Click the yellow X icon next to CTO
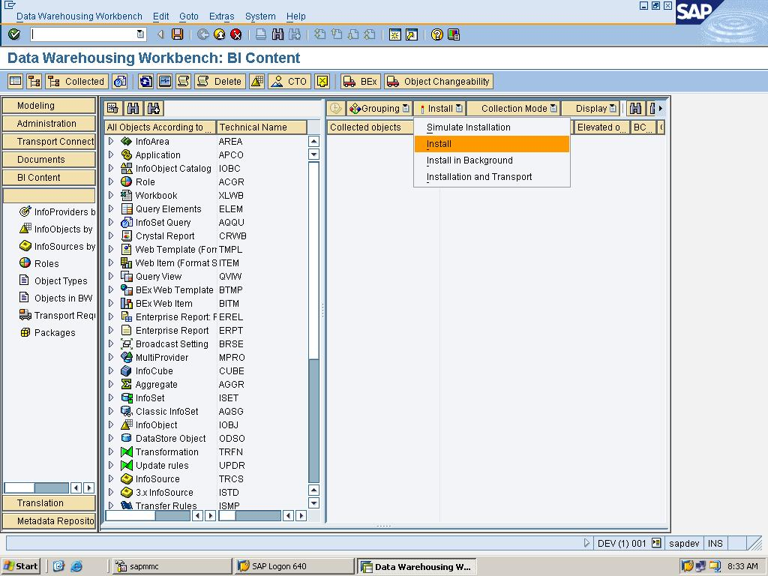 pyautogui.click(x=322, y=81)
